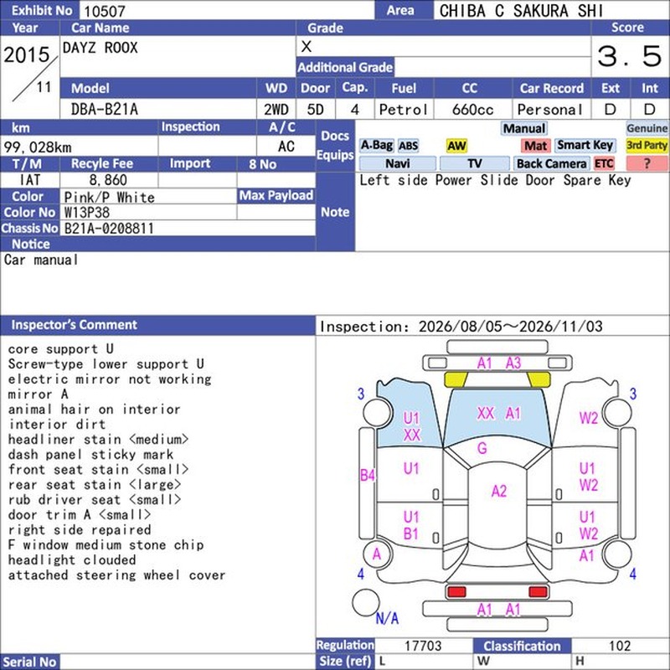The image size is (670, 670).
Task: Click the red ETC badge
Action: 604,163
